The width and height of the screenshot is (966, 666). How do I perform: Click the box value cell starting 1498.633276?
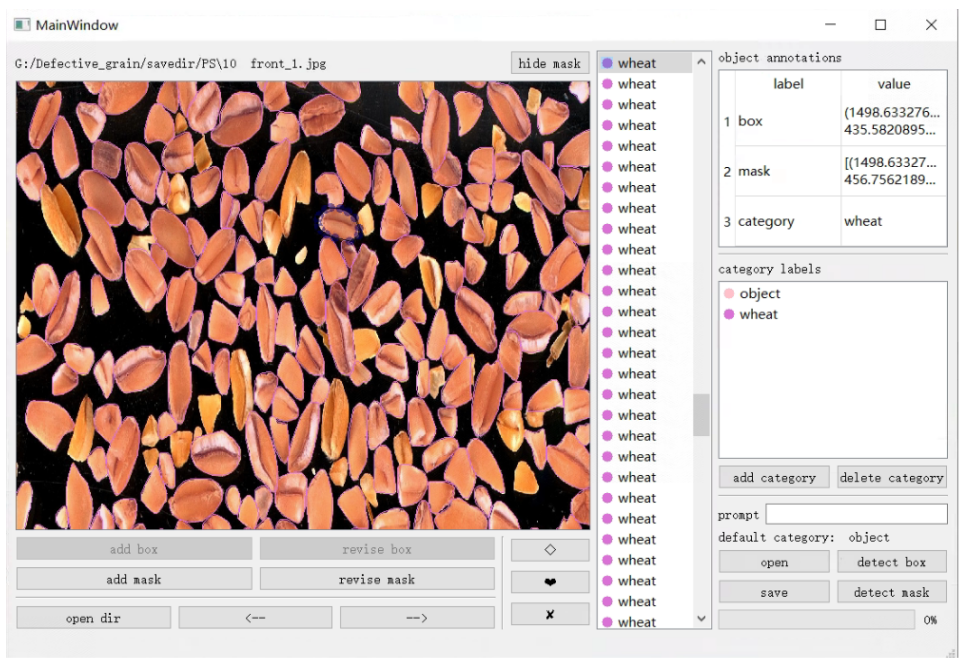pyautogui.click(x=894, y=121)
